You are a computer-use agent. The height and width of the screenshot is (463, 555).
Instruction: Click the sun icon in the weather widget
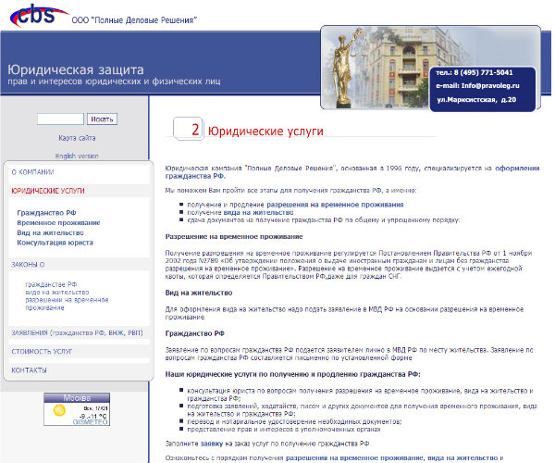click(59, 410)
